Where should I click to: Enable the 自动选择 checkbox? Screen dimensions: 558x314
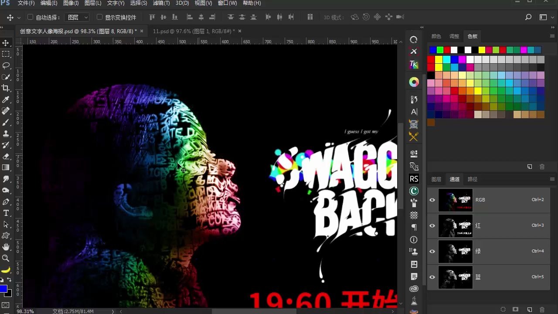tap(30, 17)
